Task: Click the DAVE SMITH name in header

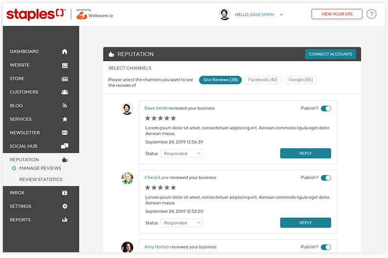Action: tap(262, 15)
